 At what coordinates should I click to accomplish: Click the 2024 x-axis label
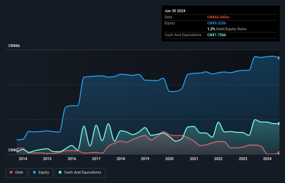[x=267, y=159]
